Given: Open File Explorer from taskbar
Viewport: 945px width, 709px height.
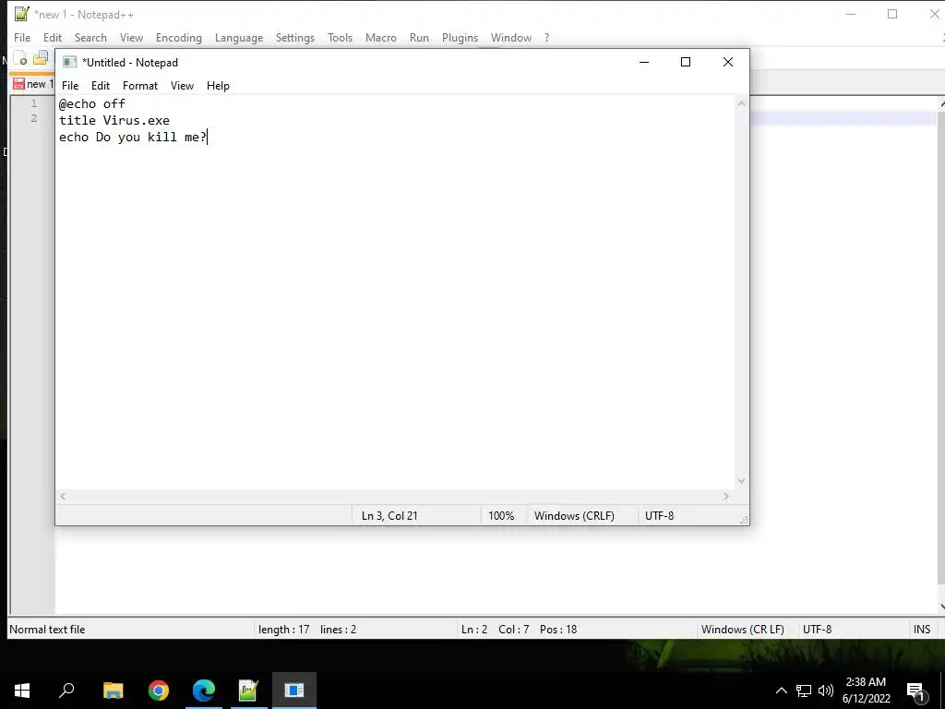Looking at the screenshot, I should pos(113,691).
